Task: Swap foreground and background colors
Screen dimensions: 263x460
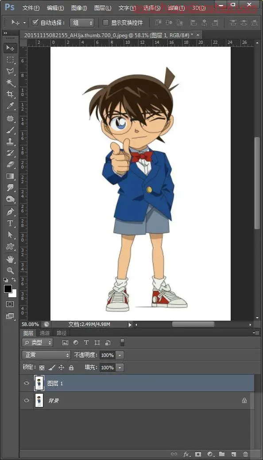Action: click(x=14, y=280)
